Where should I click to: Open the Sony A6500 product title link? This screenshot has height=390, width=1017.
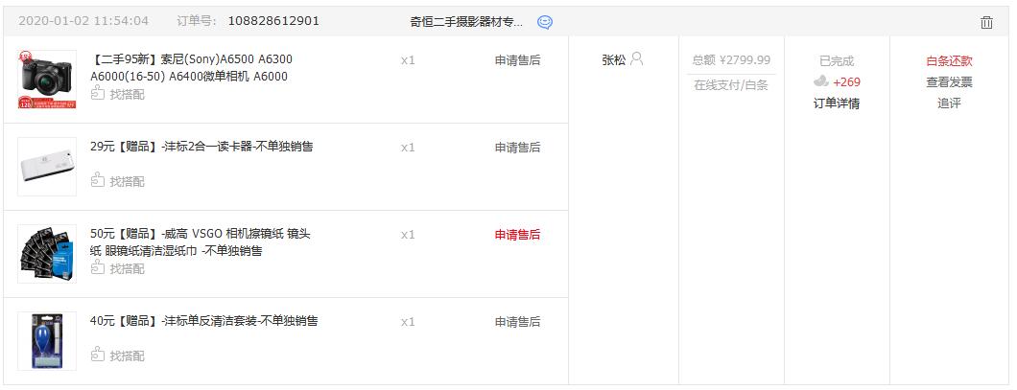click(x=191, y=68)
